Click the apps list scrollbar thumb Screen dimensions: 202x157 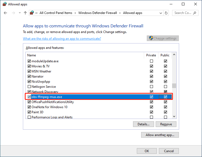pyautogui.click(x=174, y=86)
